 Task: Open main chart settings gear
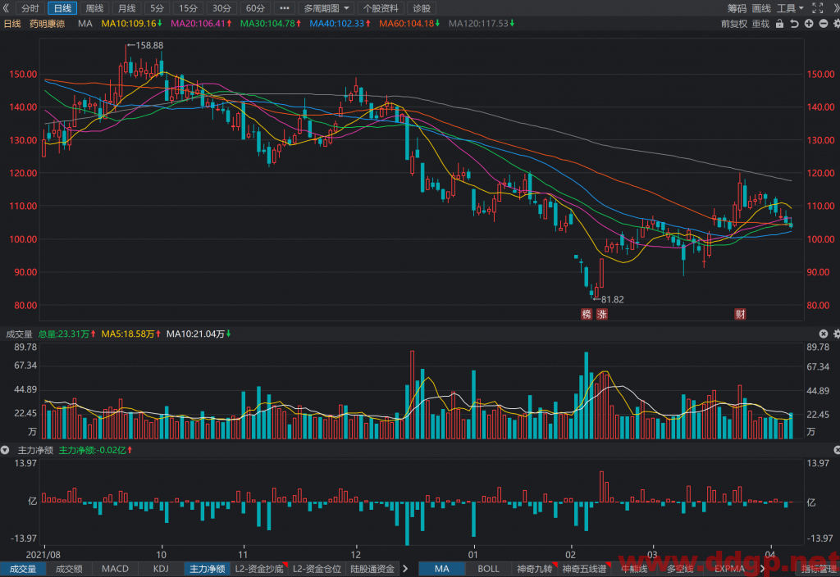pyautogui.click(x=836, y=24)
